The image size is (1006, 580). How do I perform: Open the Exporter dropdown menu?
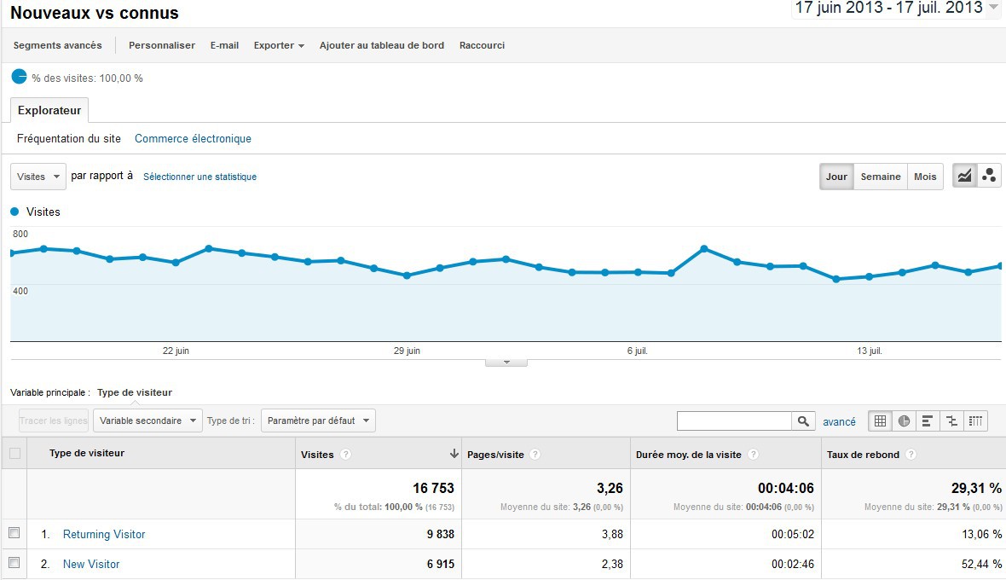pos(279,45)
